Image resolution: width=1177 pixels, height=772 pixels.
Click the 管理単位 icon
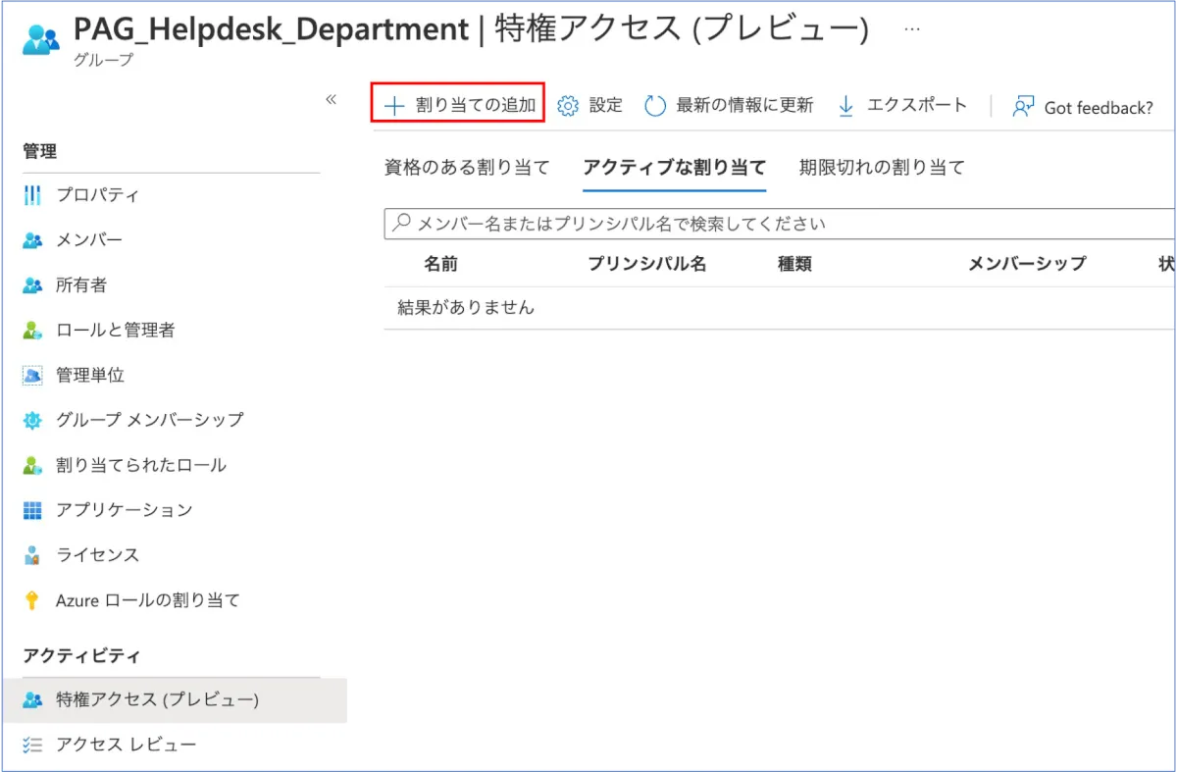coord(32,376)
